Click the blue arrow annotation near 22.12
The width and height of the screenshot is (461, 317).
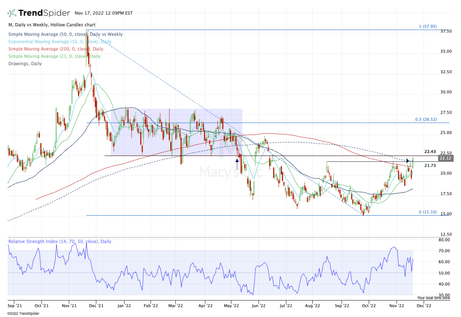click(x=407, y=161)
